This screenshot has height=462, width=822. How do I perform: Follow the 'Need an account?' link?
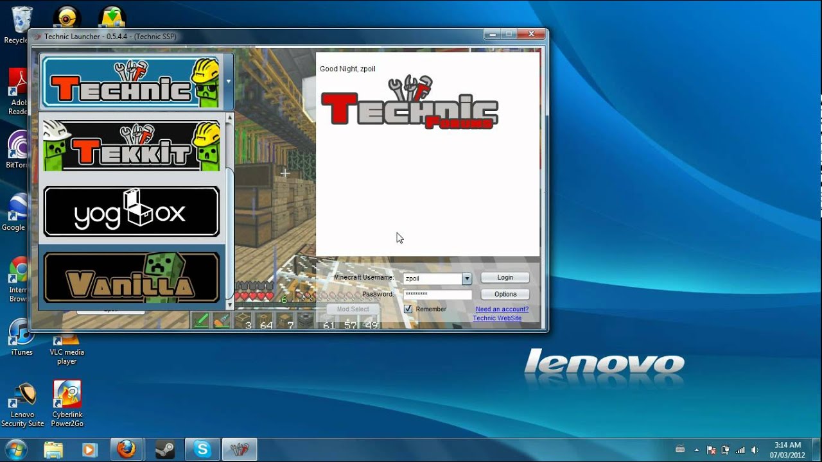502,309
